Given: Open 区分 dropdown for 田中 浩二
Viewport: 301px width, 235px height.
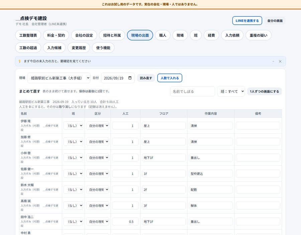Looking at the screenshot, I should (x=98, y=222).
